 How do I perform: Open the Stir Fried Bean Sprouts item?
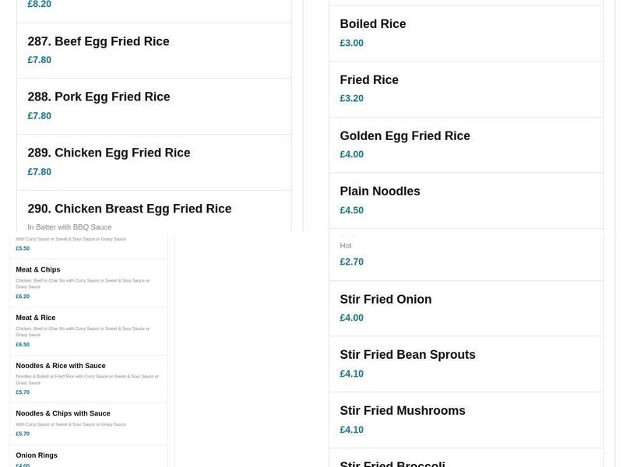coord(407,354)
